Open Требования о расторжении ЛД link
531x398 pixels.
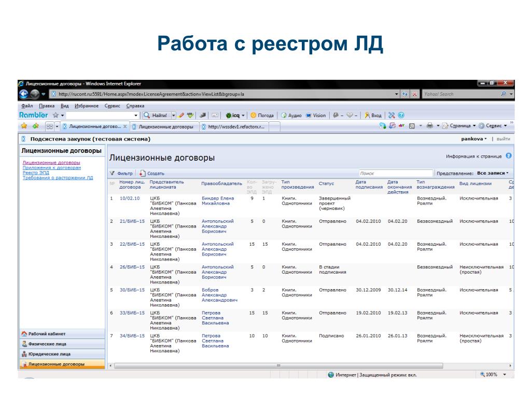click(x=58, y=178)
